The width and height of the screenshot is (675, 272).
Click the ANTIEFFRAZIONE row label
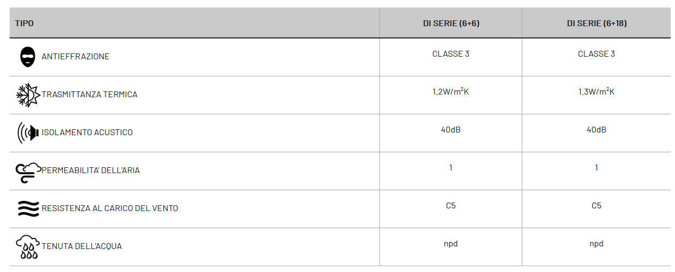pos(76,57)
